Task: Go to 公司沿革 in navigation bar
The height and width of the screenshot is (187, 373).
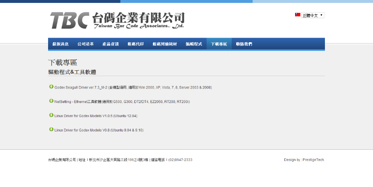Action: (x=85, y=44)
